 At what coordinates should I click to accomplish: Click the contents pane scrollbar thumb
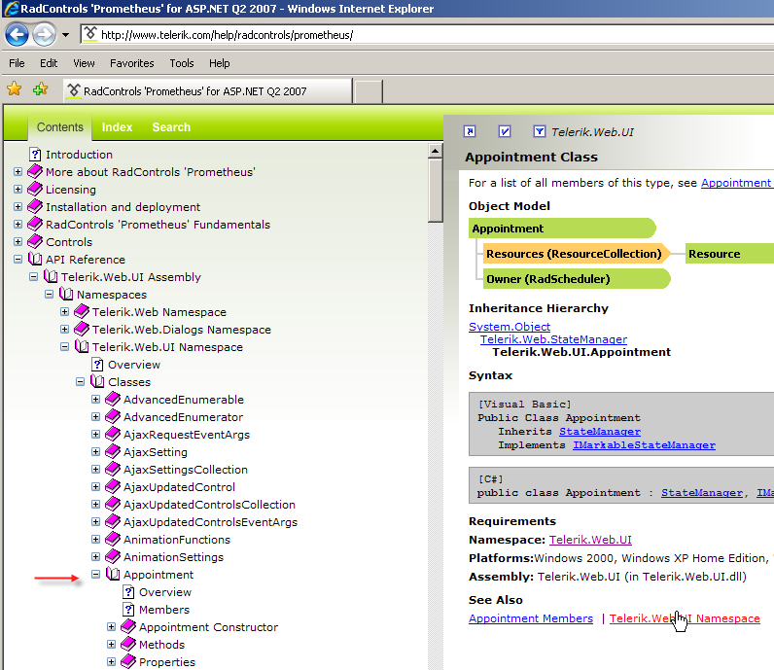435,191
